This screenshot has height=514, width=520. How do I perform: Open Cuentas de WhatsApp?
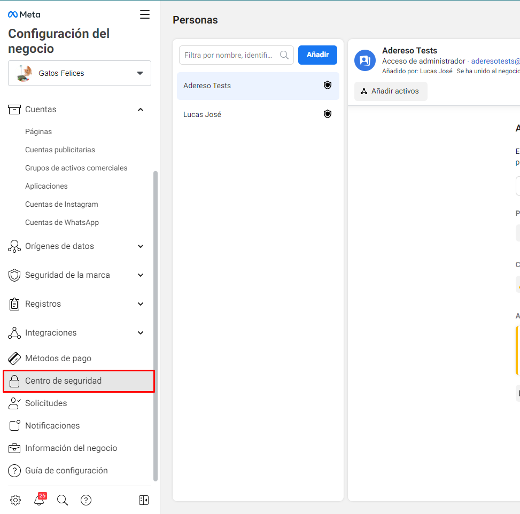click(62, 222)
